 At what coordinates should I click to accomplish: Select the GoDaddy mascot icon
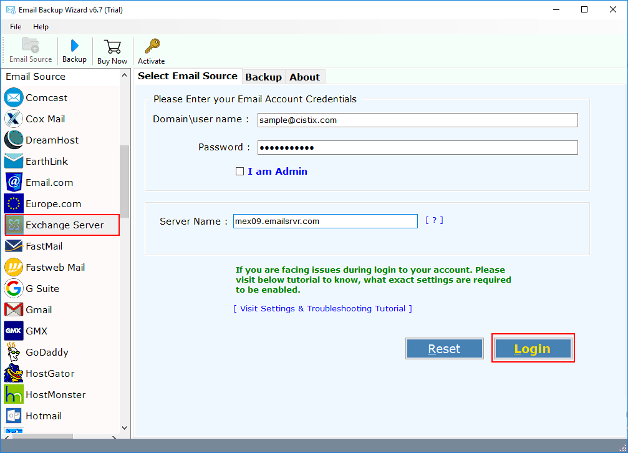point(14,352)
